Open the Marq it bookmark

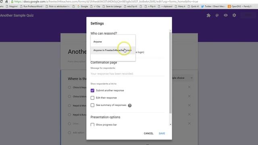[180, 6]
